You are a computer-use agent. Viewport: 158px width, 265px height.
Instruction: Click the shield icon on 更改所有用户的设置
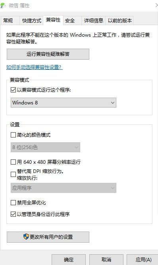tap(26, 236)
